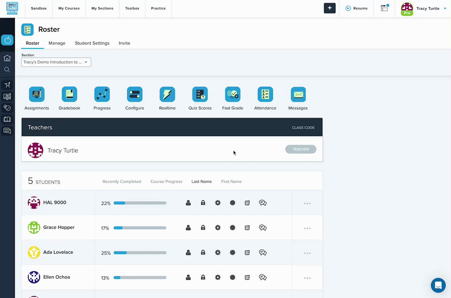The width and height of the screenshot is (451, 298).
Task: Open the apple teacher icon in sidebar
Action: [7, 40]
